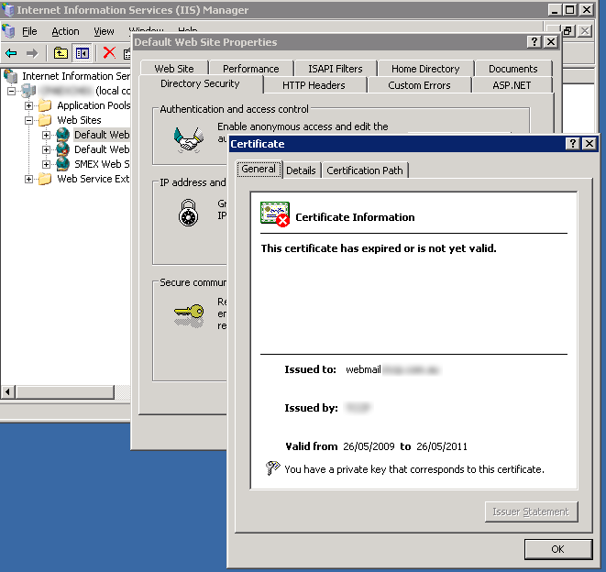Close the Default Web Site Properties dialog
Screen dimensions: 606x572
click(550, 42)
